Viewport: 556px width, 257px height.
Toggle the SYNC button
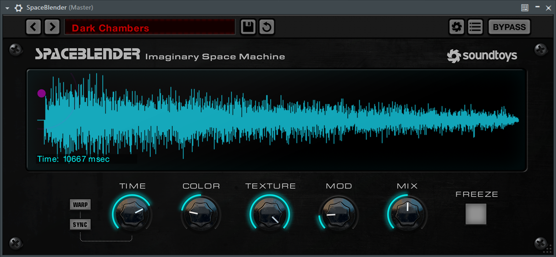(80, 225)
